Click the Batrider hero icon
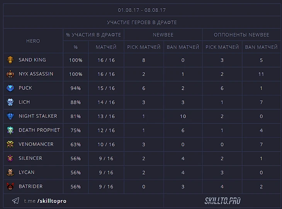Screen dimensions: 282x209 tap(10, 187)
